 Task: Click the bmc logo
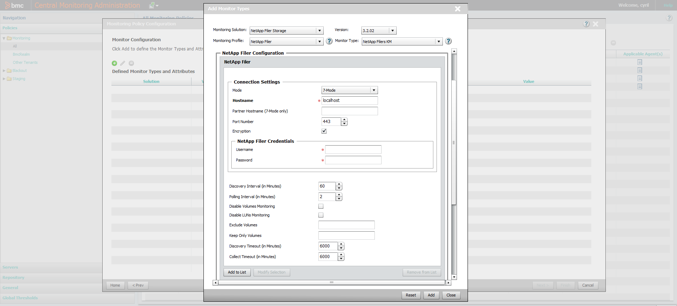click(14, 5)
